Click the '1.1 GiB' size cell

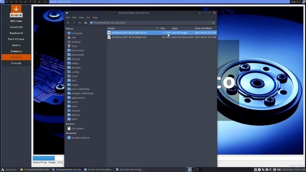166,33
